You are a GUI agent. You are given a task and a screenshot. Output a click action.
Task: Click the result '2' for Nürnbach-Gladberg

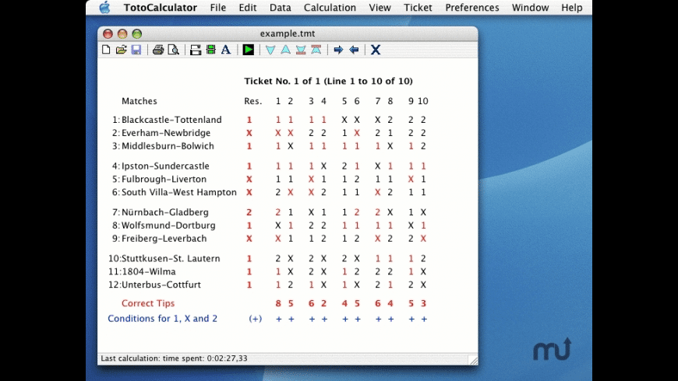249,212
